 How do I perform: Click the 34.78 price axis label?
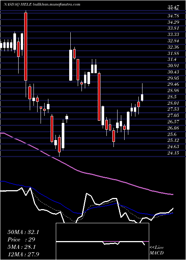(x=173, y=16)
